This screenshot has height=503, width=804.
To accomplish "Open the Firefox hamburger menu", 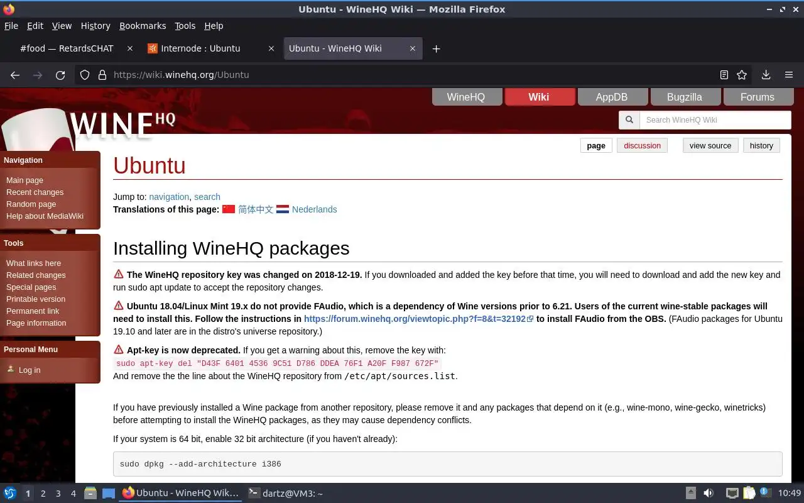I will (789, 75).
